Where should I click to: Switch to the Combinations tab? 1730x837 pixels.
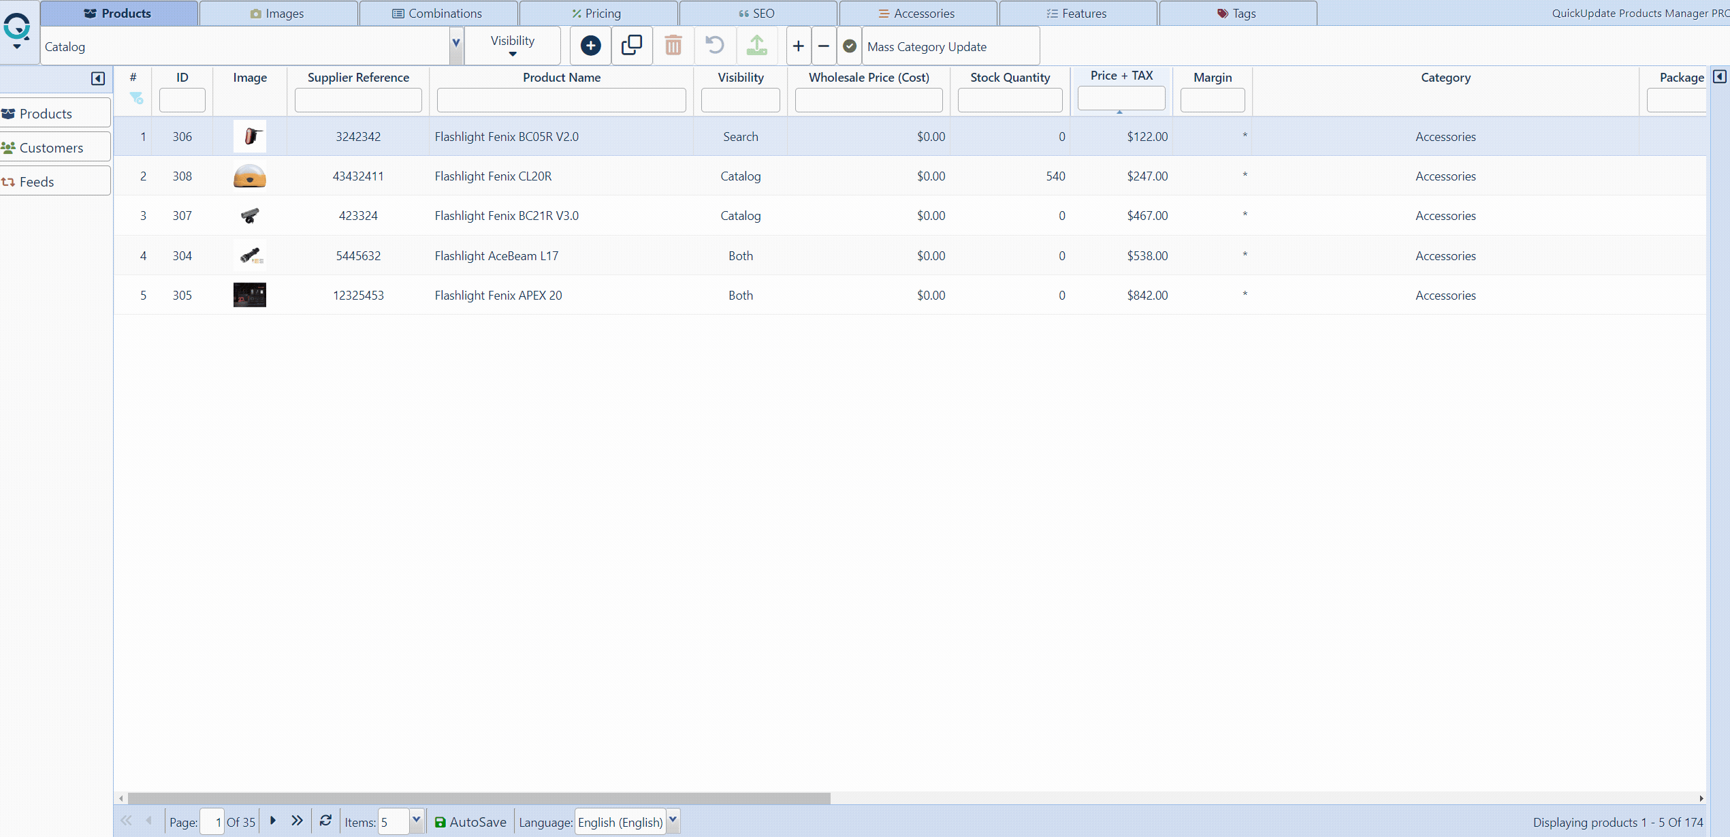tap(438, 13)
